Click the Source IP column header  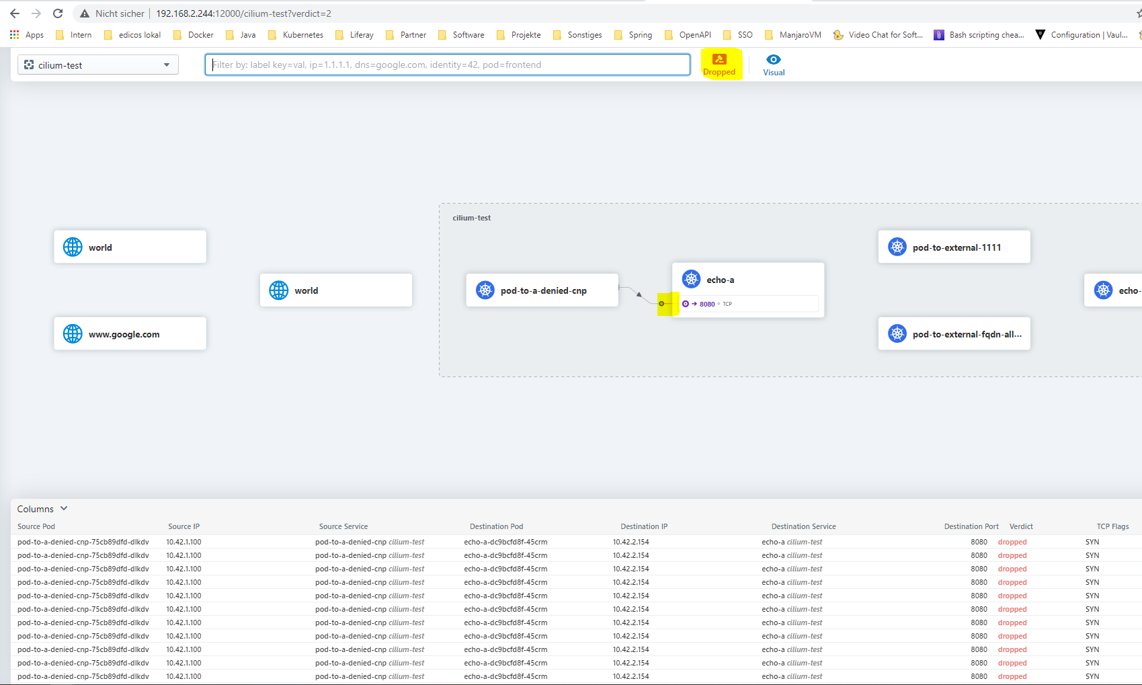(x=183, y=526)
